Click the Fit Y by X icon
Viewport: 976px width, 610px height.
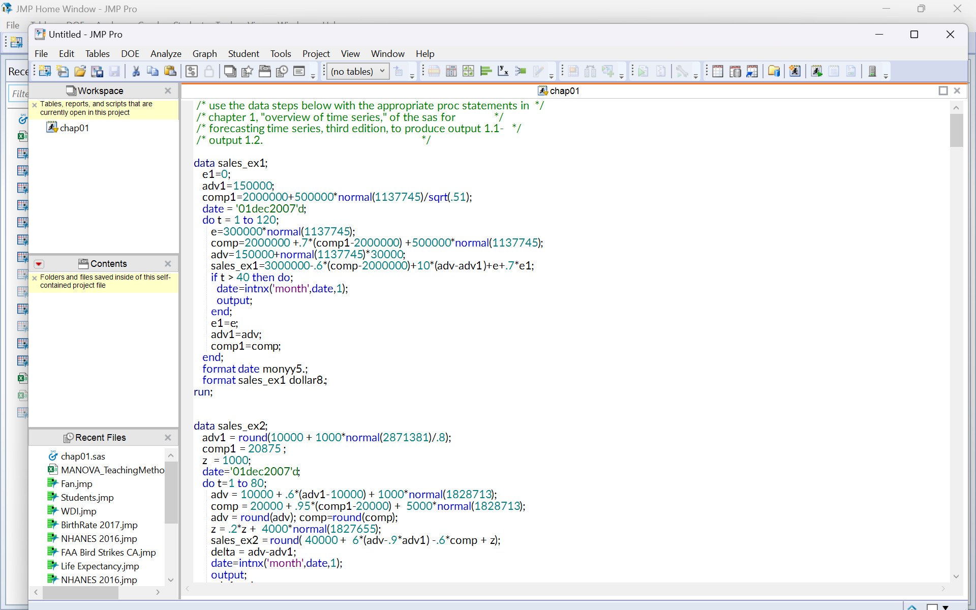[503, 71]
